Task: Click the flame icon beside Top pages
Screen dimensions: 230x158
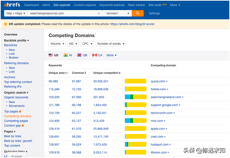Action: point(20,111)
